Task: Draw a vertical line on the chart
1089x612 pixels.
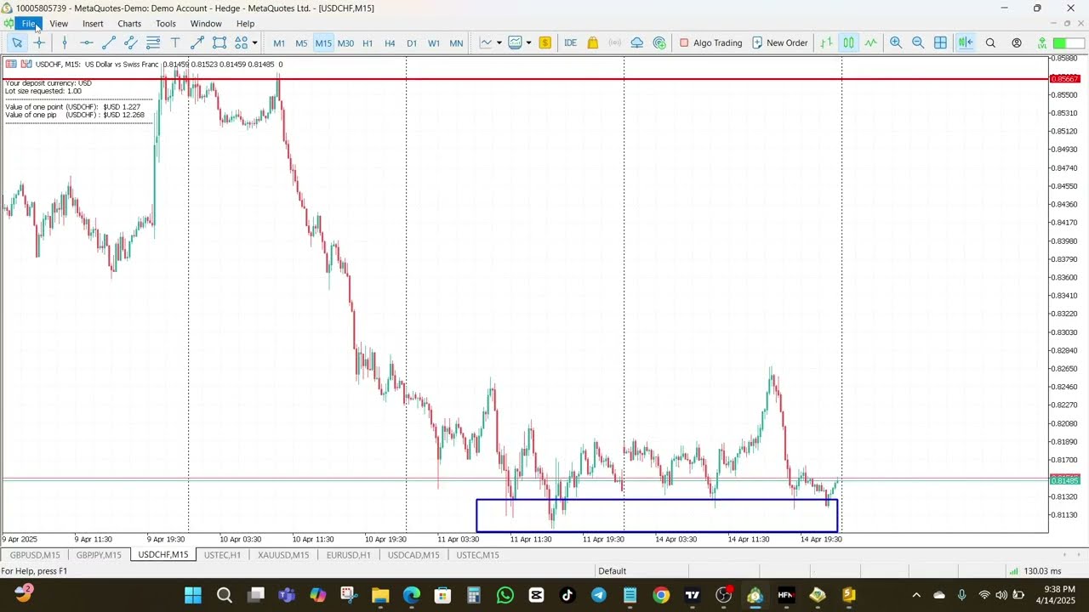Action: (x=65, y=42)
